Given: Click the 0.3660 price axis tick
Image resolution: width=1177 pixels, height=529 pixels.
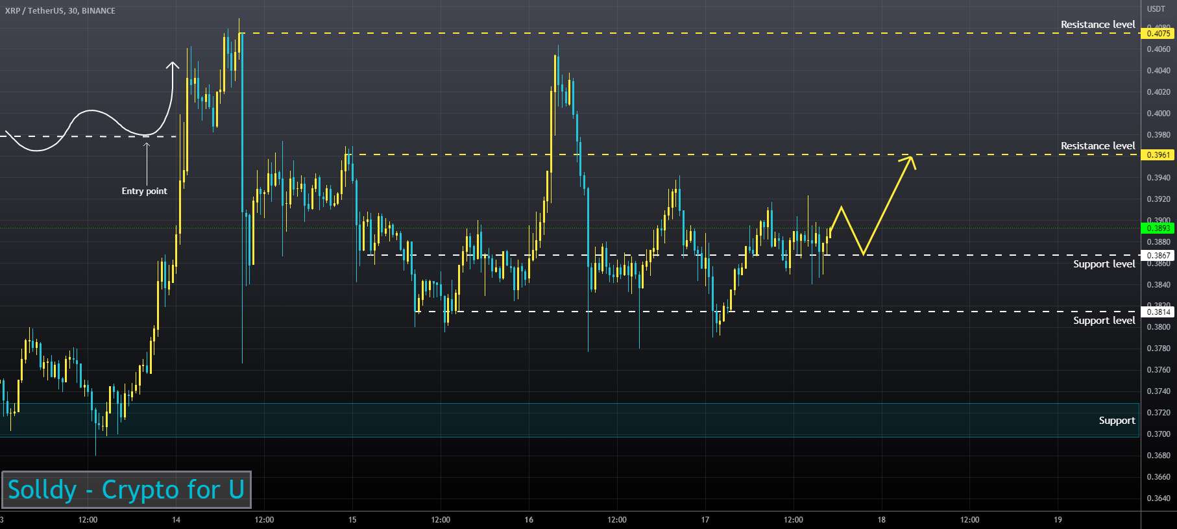Looking at the screenshot, I should (1158, 477).
